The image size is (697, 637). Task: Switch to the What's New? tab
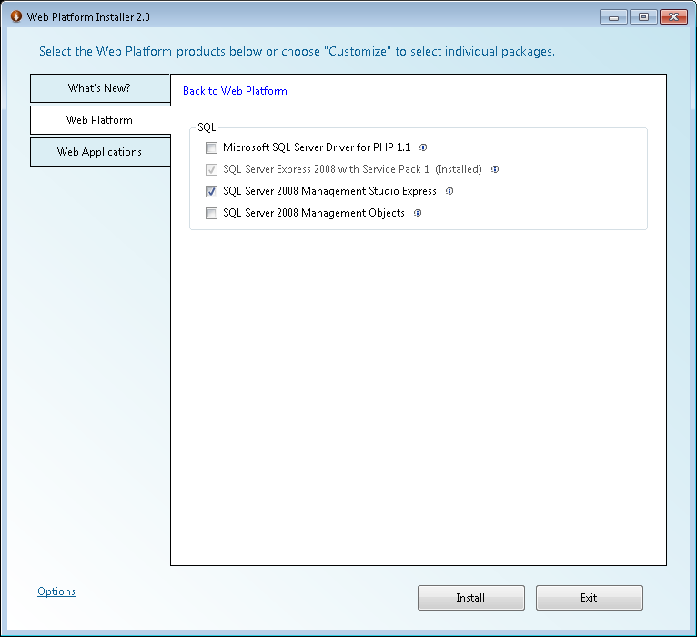point(100,88)
